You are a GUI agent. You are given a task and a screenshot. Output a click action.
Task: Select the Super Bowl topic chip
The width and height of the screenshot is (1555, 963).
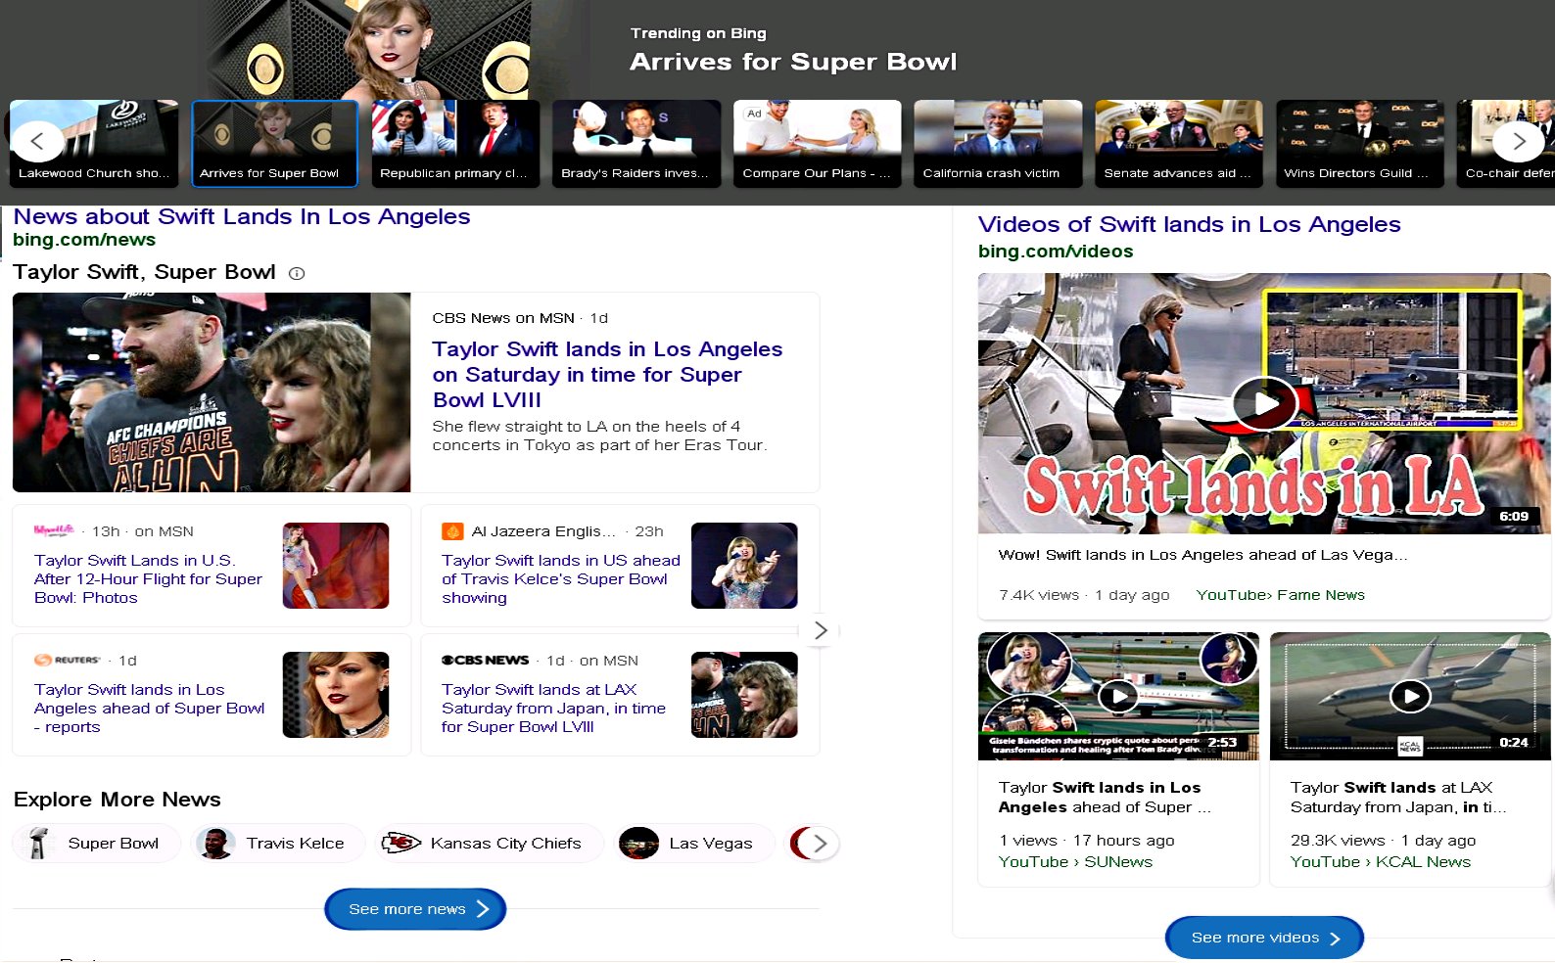click(97, 843)
